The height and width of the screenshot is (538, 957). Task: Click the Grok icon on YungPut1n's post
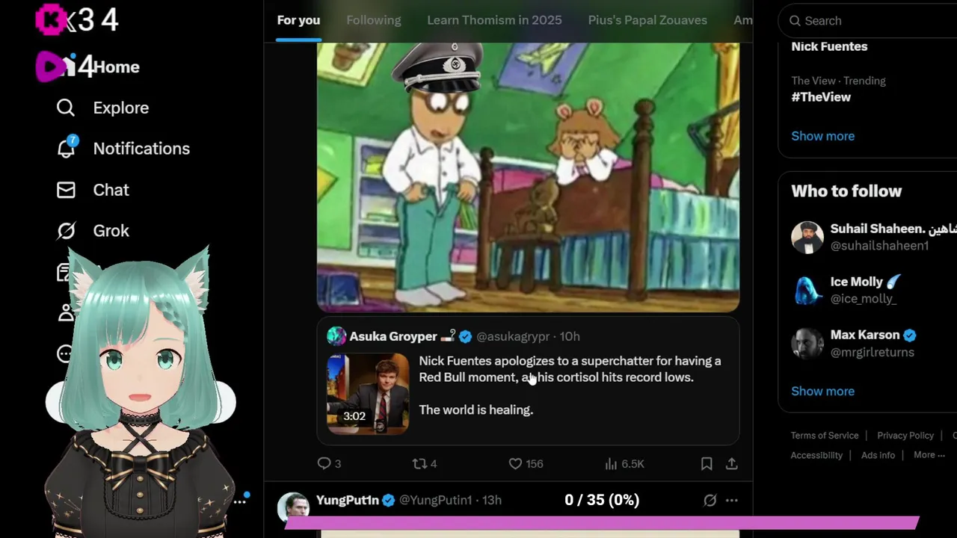point(710,500)
